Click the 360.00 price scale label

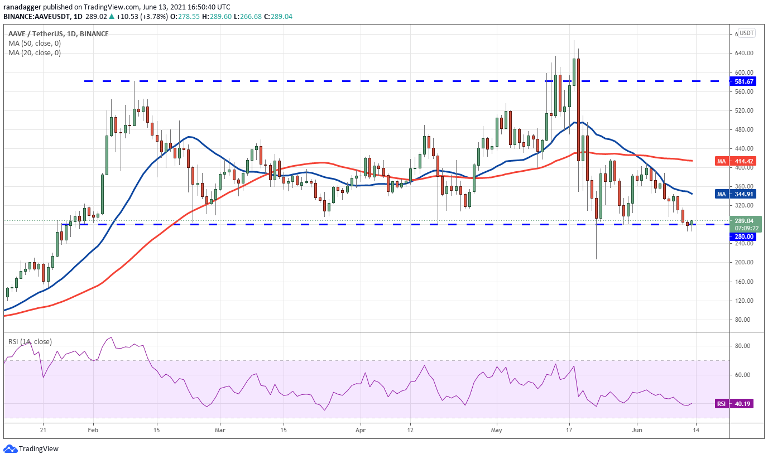[x=745, y=186]
